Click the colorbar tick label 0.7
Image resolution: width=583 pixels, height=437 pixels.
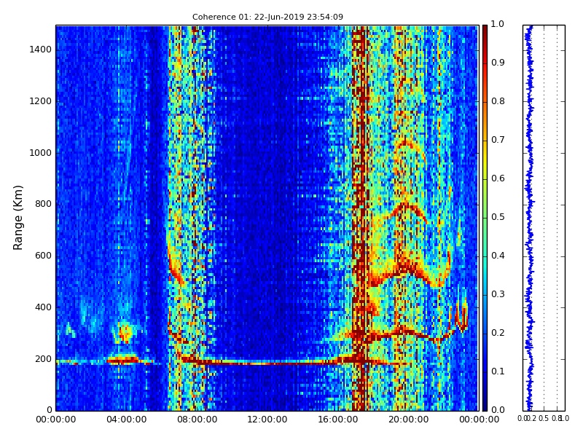(x=498, y=140)
